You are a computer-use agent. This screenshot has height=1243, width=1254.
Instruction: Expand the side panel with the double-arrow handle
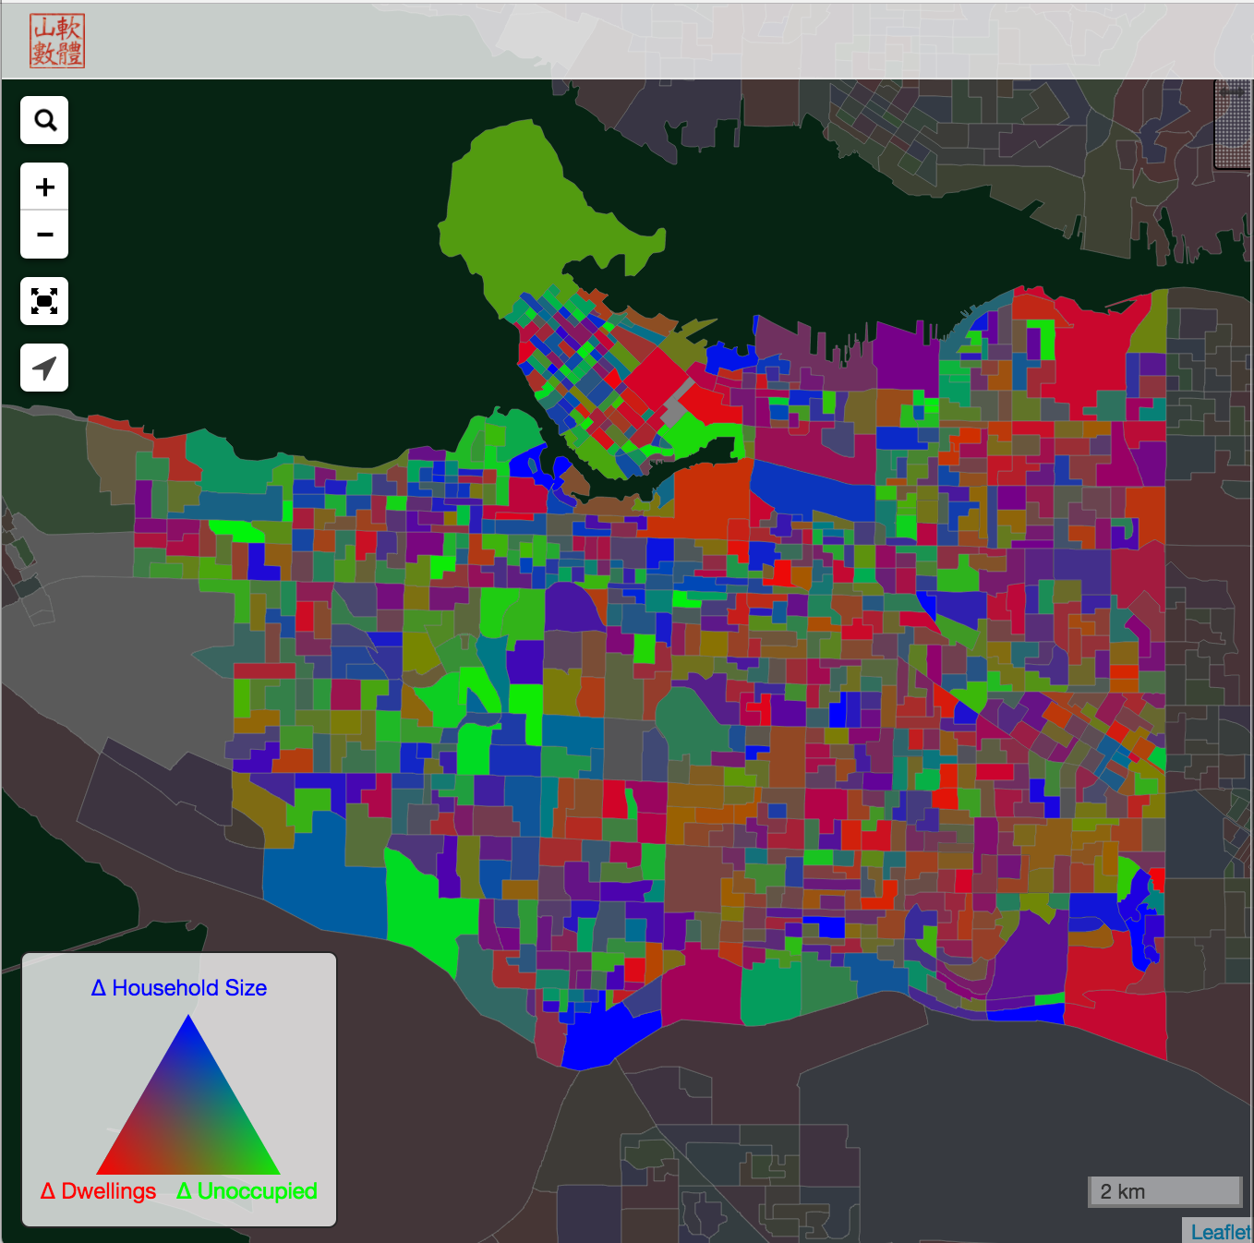pyautogui.click(x=1234, y=125)
